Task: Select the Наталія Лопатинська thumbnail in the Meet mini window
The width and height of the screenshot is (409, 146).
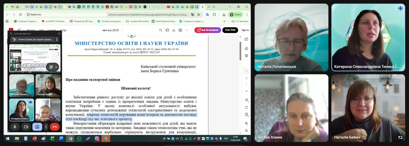Action: pos(21,86)
